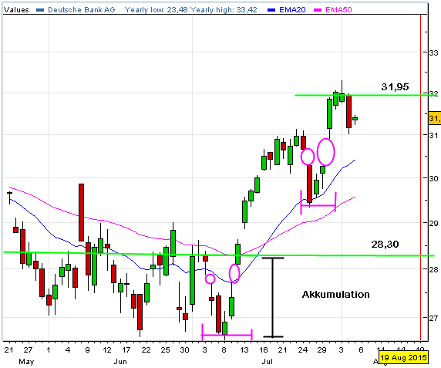Click the 30 price axis label

(433, 178)
